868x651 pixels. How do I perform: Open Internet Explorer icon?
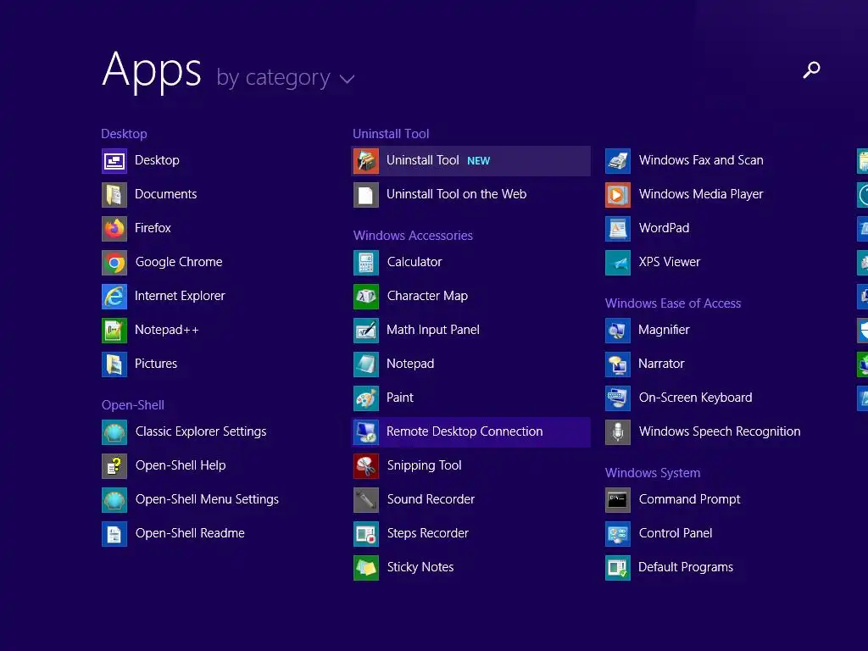114,296
